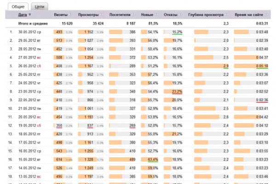
Task: Click the 23,2% bounce value on 23.05.2012
Action: pyautogui.click(x=177, y=92)
